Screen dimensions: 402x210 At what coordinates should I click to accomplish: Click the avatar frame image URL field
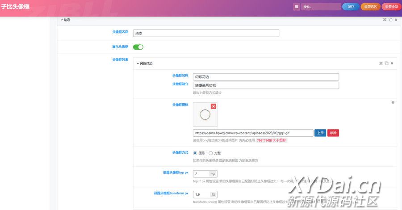[253, 133]
